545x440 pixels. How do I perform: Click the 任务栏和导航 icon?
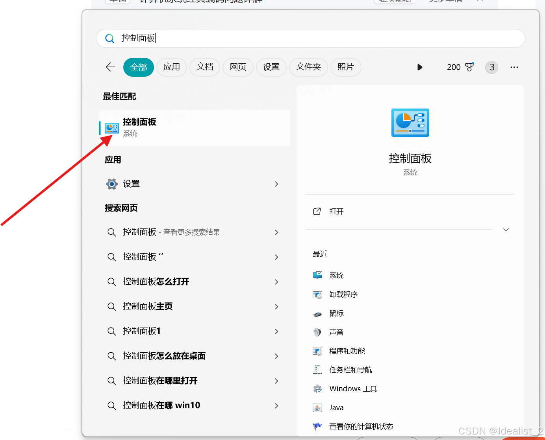317,370
